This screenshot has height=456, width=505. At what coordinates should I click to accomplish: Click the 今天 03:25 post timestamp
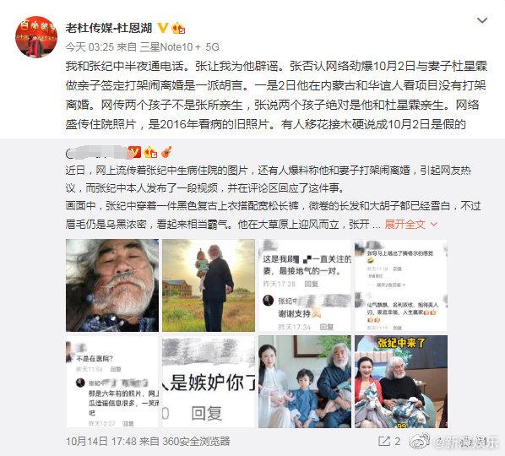point(90,47)
